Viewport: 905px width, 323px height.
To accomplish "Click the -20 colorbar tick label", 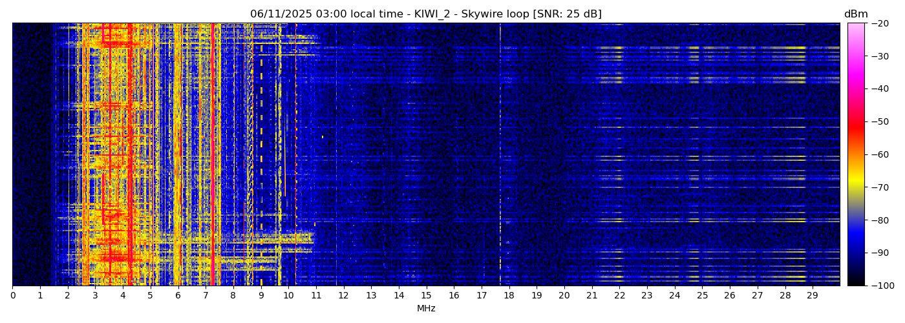I will (880, 23).
